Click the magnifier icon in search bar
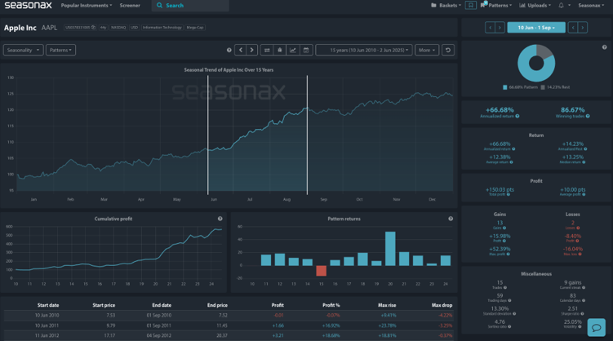 click(x=159, y=6)
